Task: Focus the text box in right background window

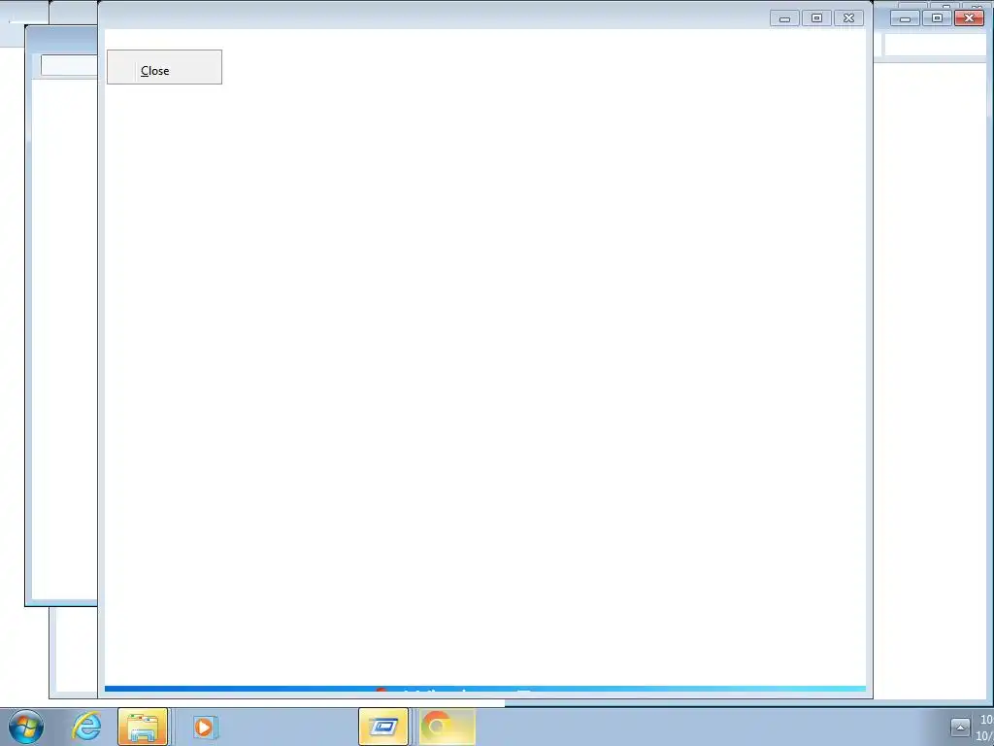Action: point(935,45)
